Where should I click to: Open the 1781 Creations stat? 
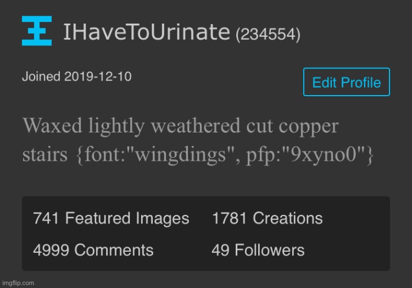[267, 218]
